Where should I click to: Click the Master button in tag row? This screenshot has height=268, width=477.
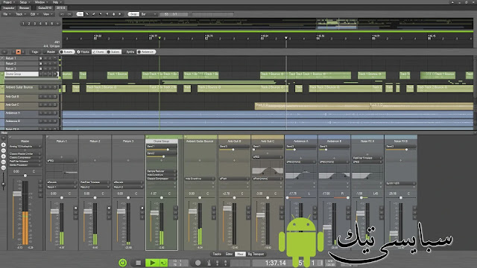51,52
